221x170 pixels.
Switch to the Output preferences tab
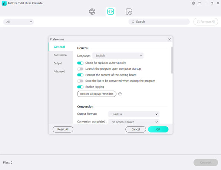[x=57, y=63]
